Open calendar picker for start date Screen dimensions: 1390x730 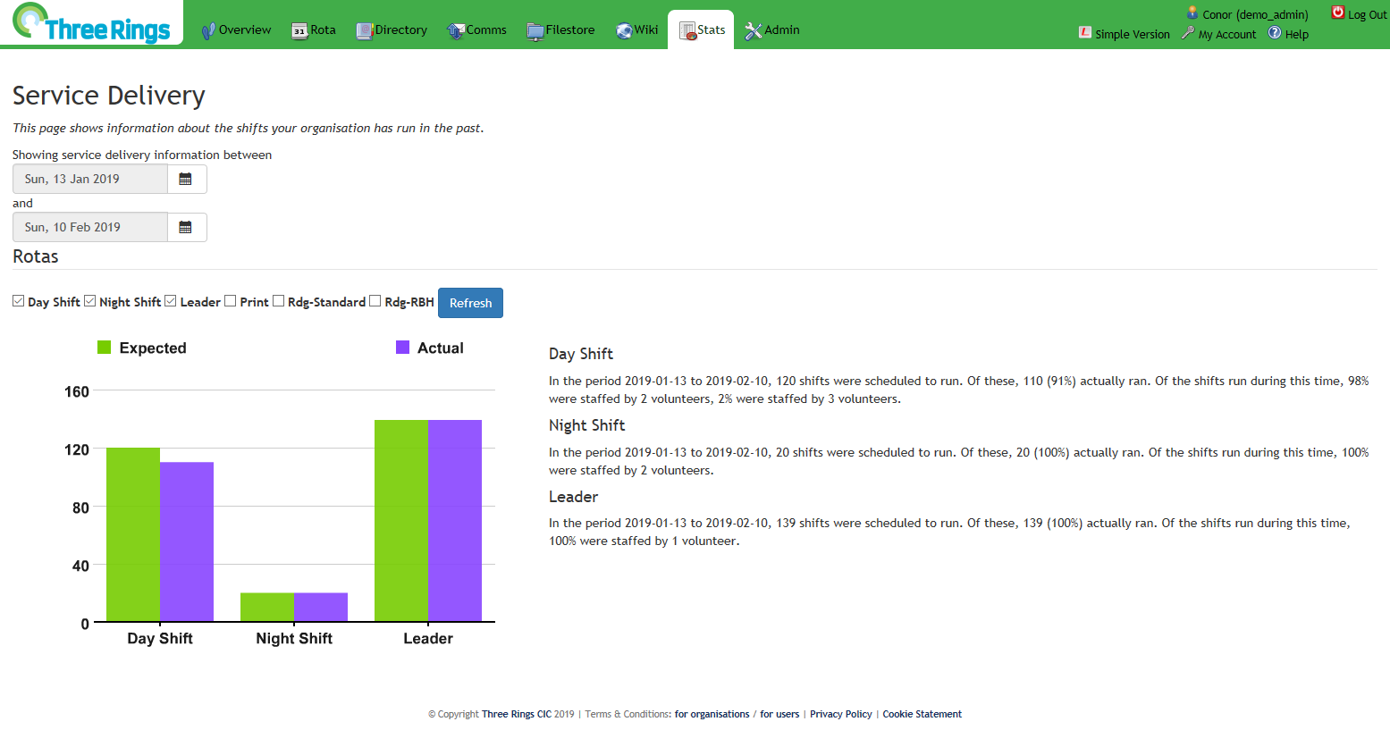tap(186, 179)
